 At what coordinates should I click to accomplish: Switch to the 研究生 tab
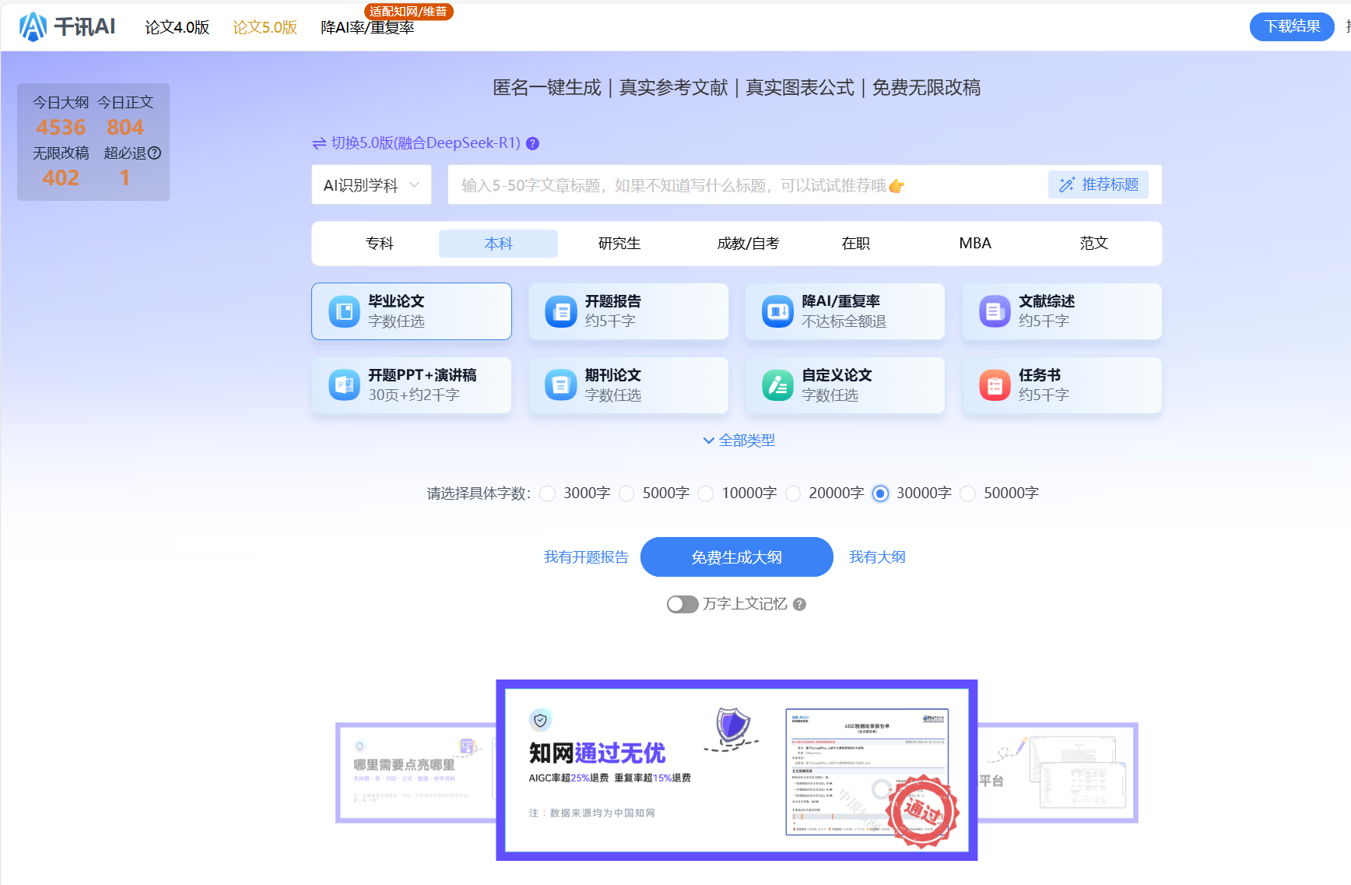coord(619,244)
